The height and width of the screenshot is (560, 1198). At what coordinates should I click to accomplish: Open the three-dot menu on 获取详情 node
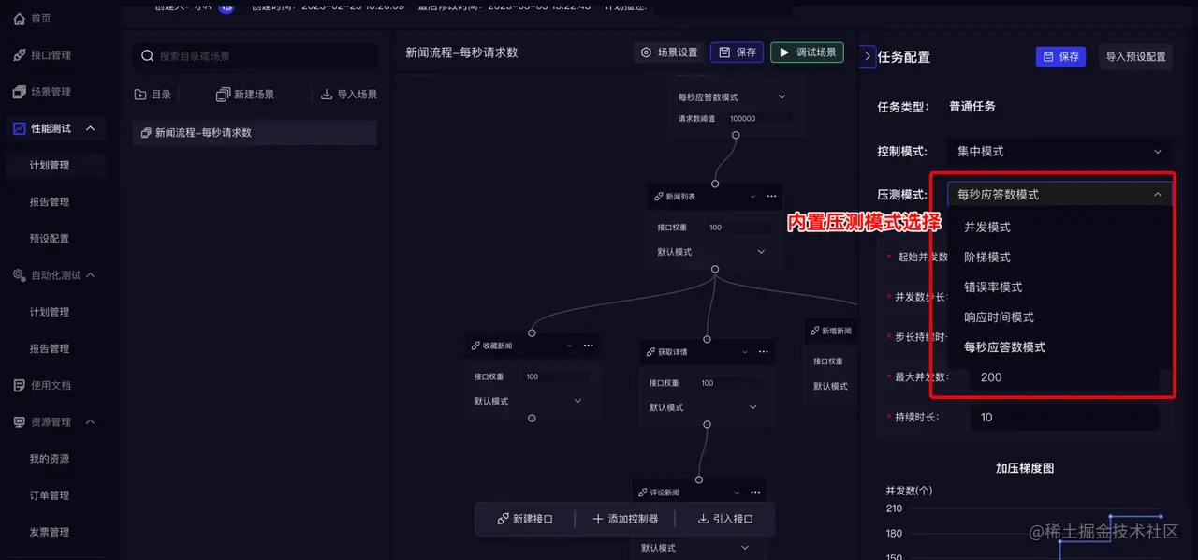[x=764, y=352]
